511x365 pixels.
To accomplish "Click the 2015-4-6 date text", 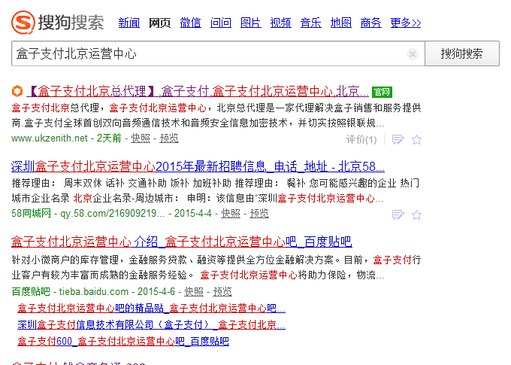I will (x=156, y=291).
